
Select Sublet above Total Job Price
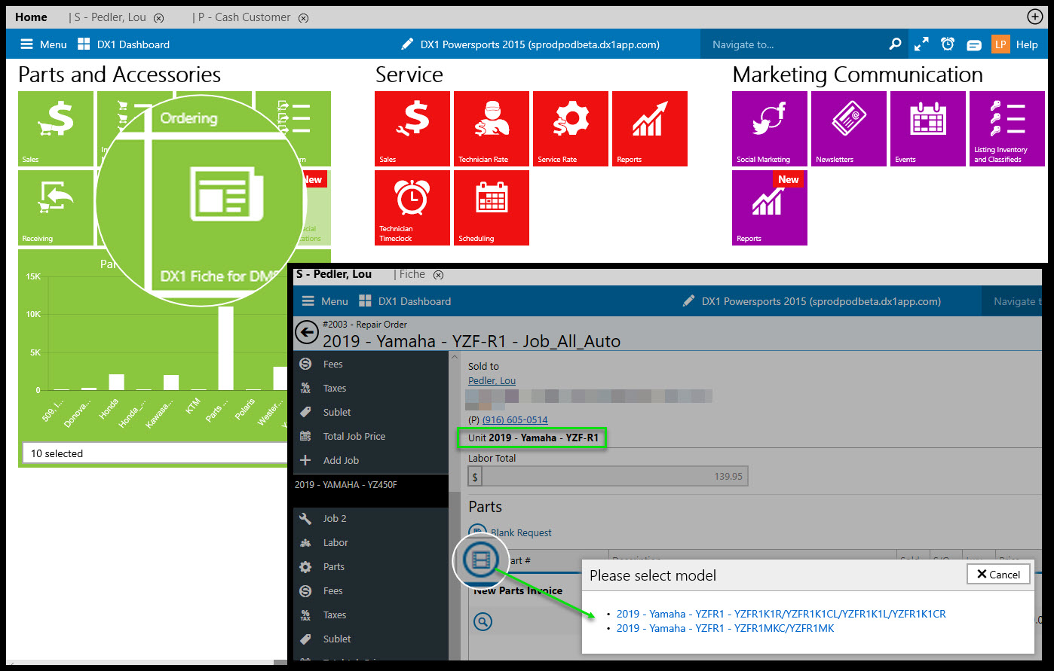point(371,412)
